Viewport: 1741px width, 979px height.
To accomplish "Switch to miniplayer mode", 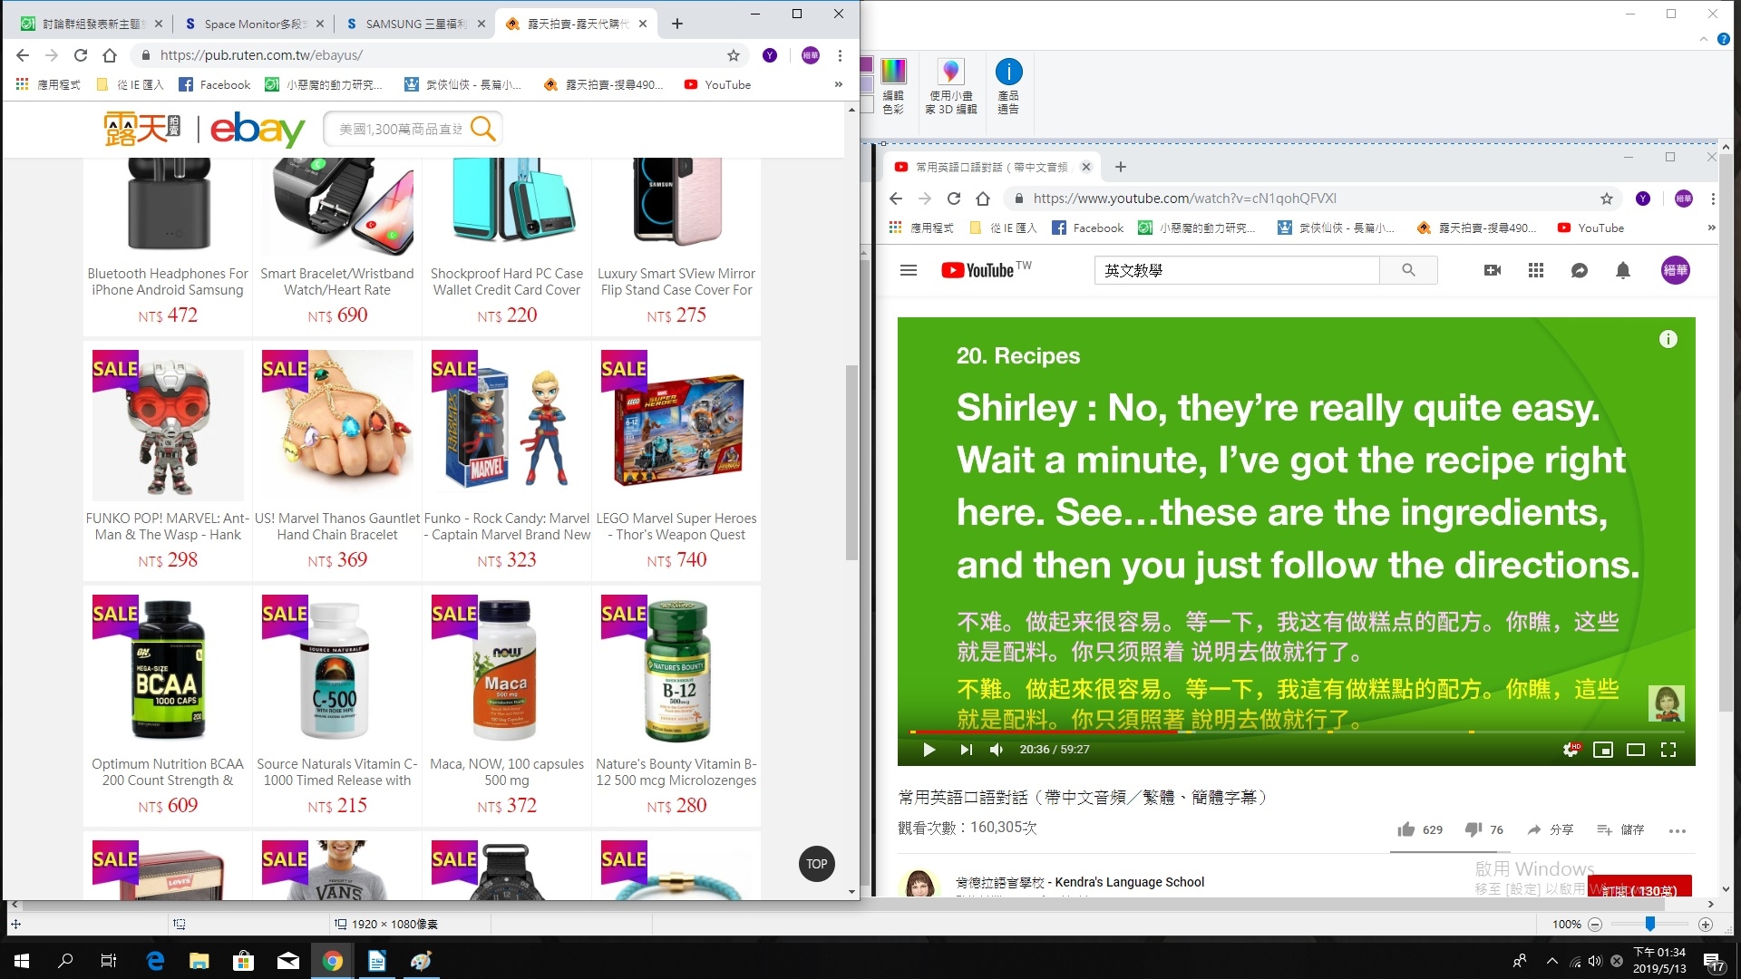I will tap(1603, 750).
